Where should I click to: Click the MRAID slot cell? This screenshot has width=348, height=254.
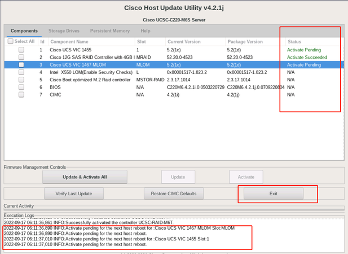pos(143,57)
